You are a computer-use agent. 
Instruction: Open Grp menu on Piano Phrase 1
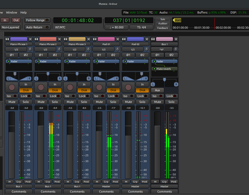(19, 182)
